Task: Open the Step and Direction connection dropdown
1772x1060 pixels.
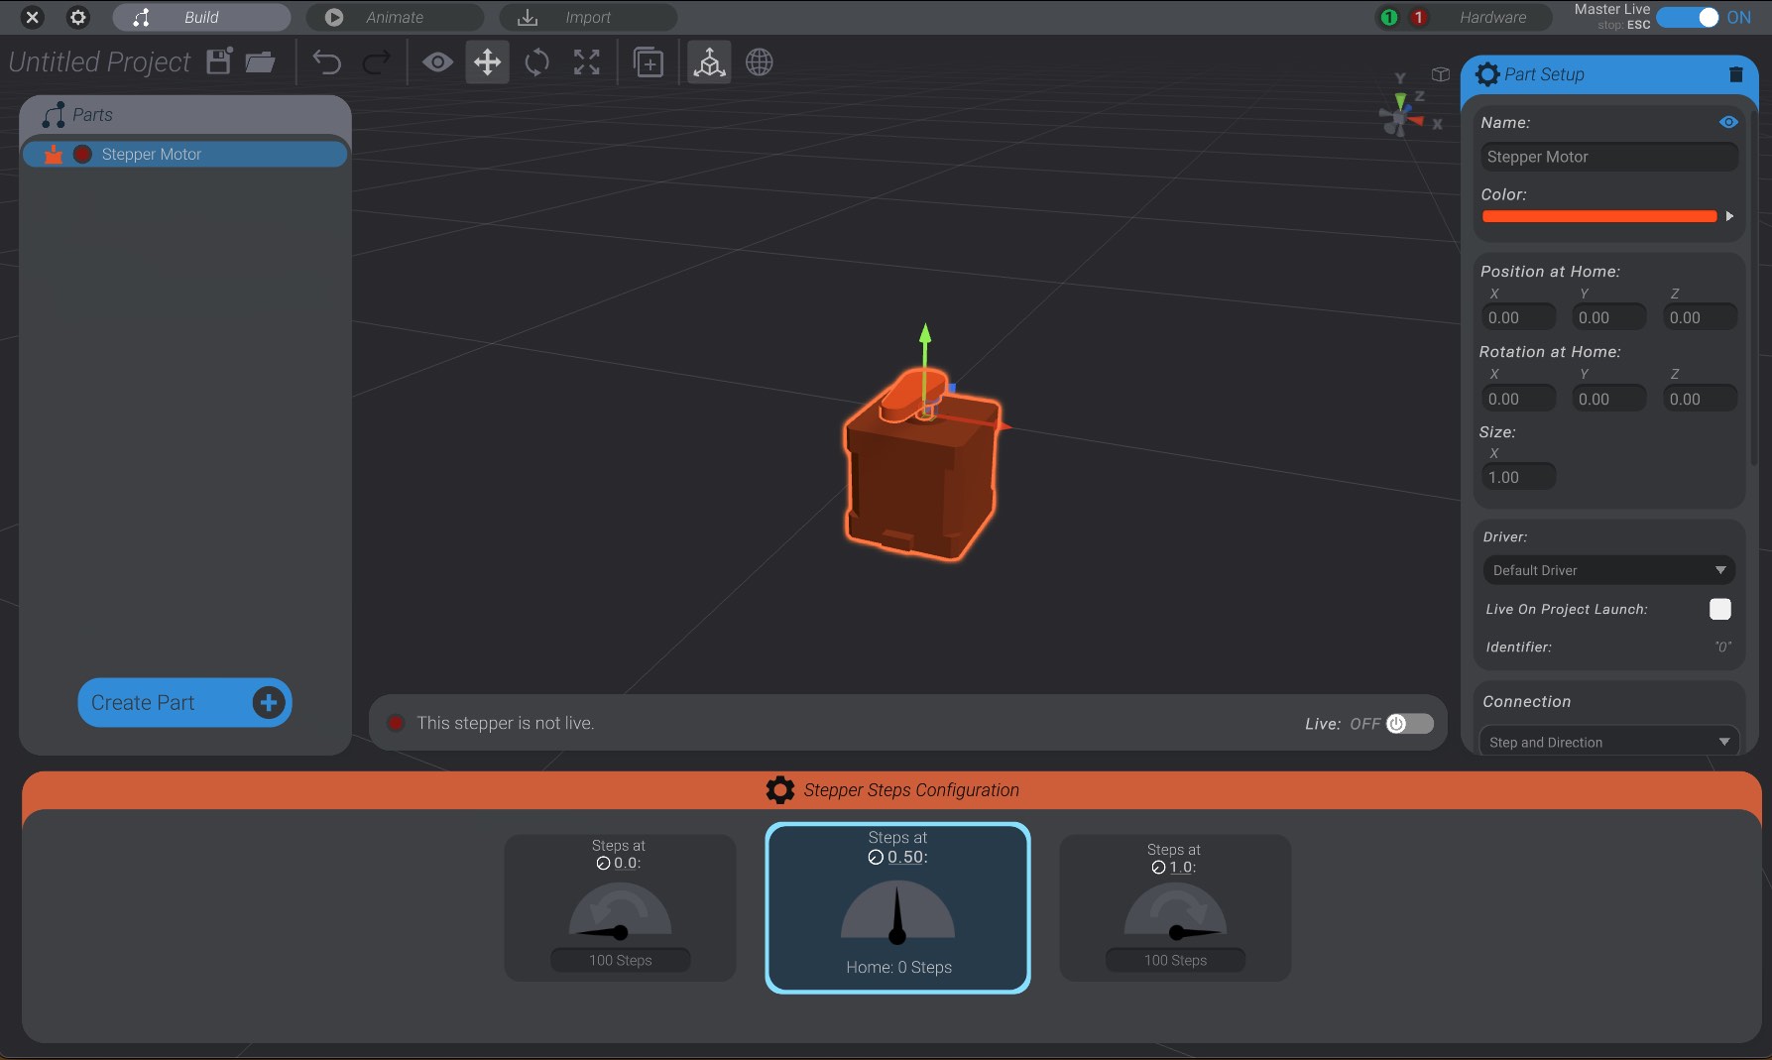Action: click(1607, 742)
